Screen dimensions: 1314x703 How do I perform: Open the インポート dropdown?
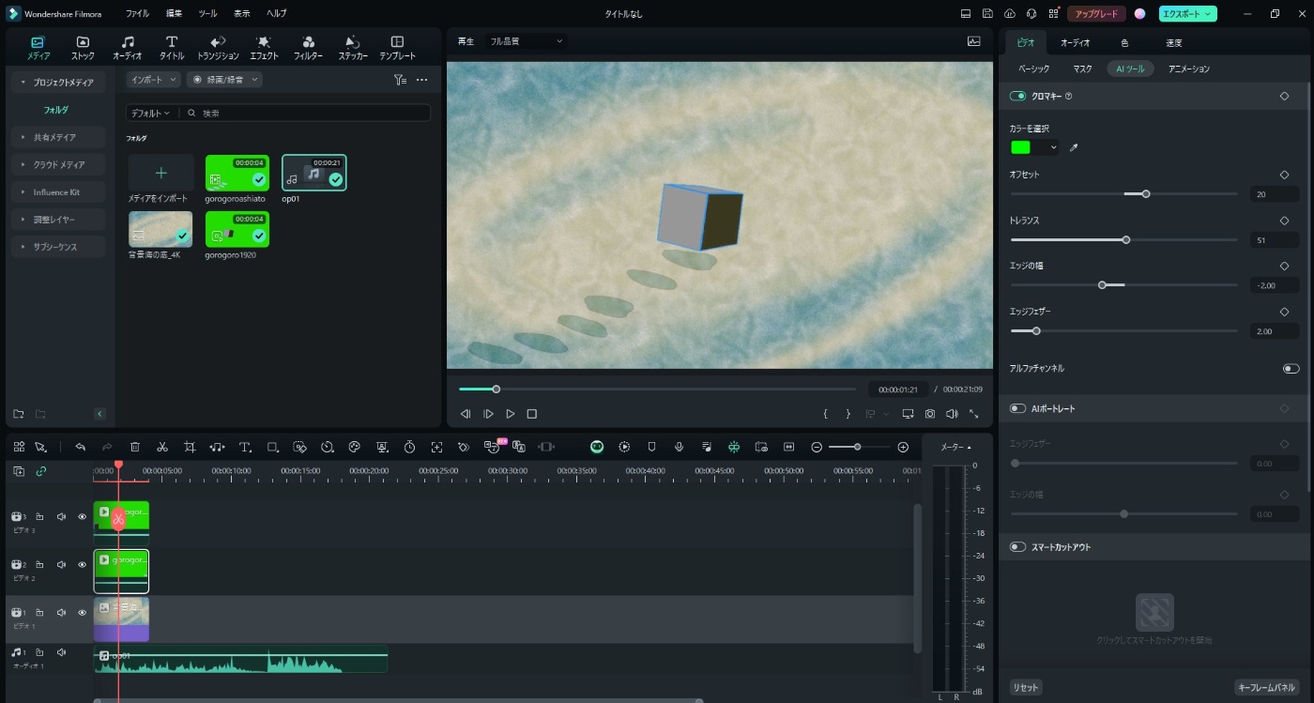tap(154, 80)
